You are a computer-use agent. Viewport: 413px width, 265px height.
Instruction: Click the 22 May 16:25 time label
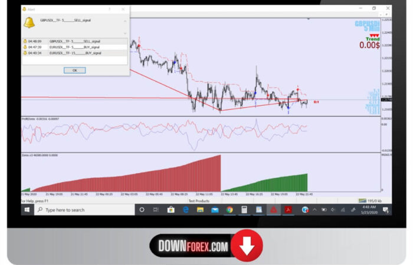tap(254, 194)
